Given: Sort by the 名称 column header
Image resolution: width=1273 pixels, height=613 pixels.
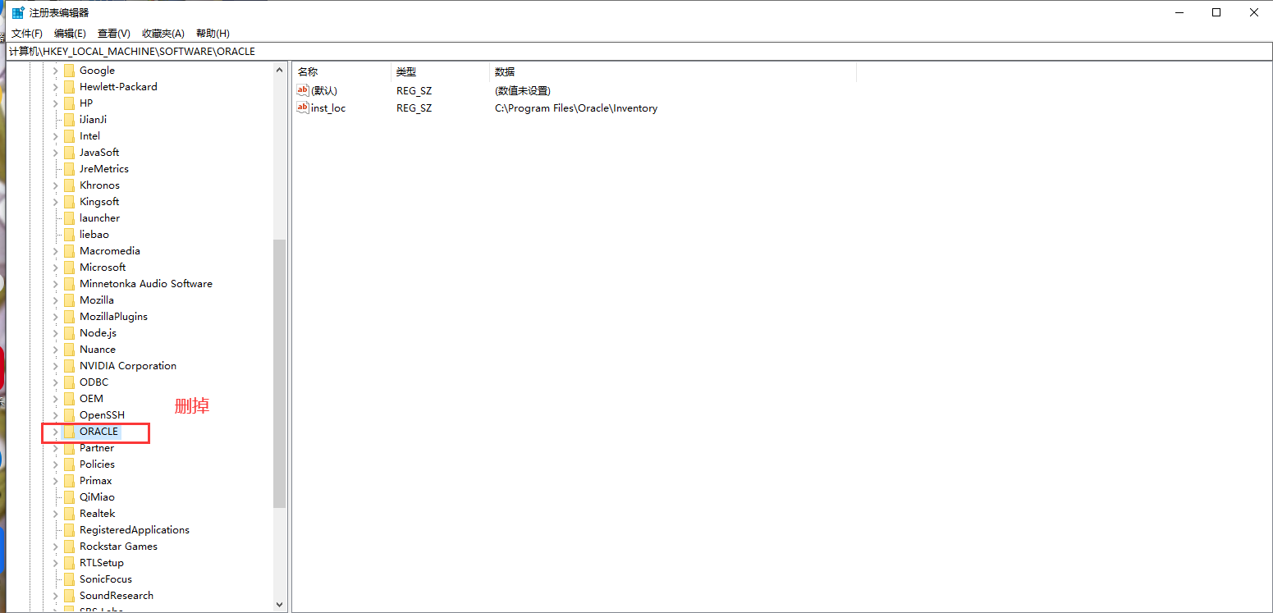Looking at the screenshot, I should [341, 72].
